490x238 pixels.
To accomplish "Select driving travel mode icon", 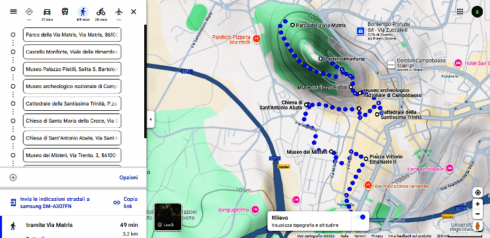I will pos(47,12).
